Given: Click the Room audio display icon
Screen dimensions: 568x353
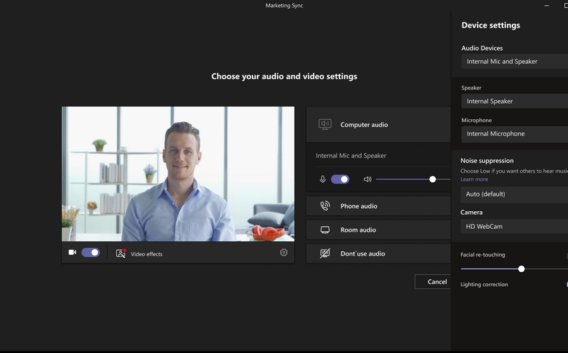Looking at the screenshot, I should [x=325, y=229].
